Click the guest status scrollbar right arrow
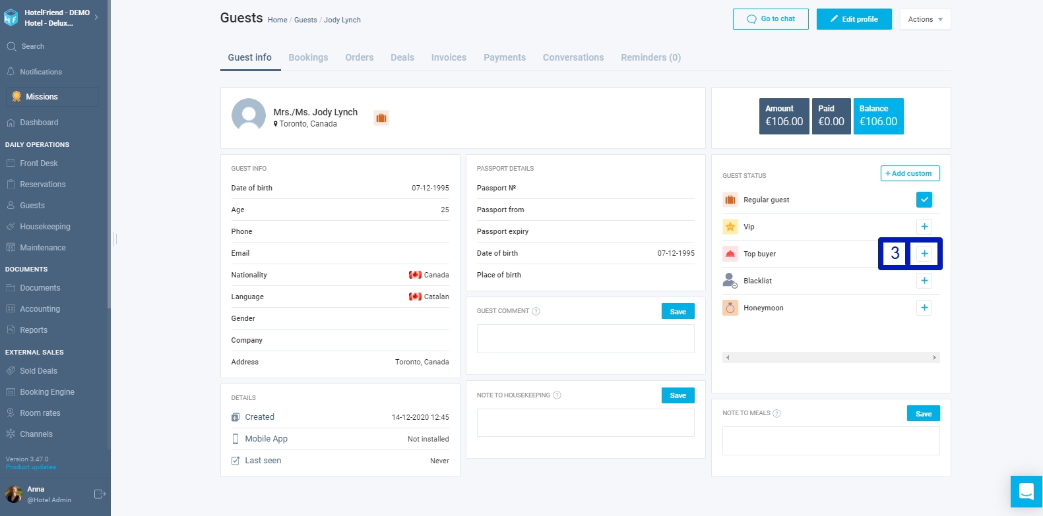 tap(934, 358)
